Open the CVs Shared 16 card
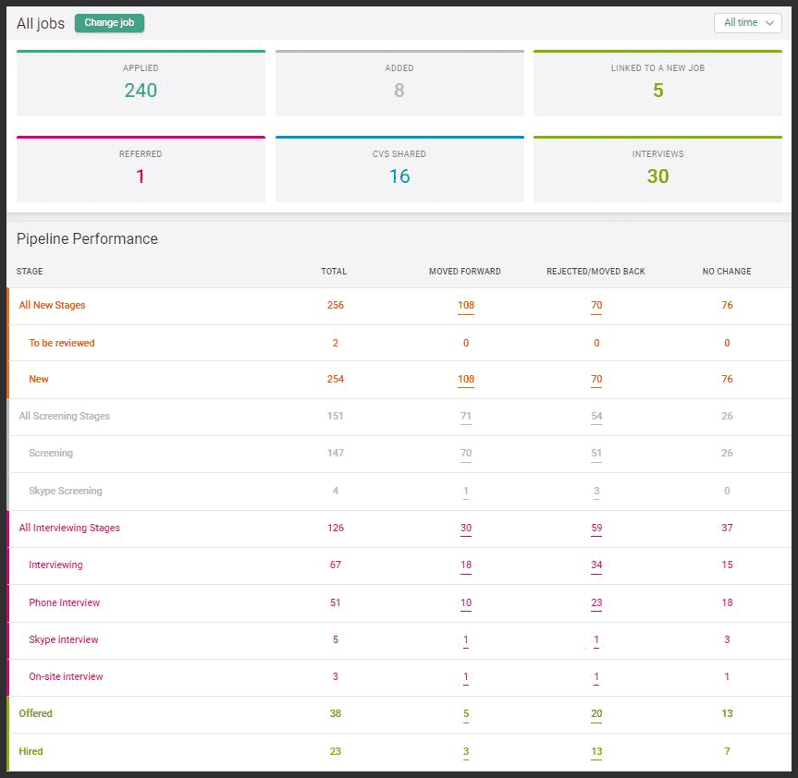 point(399,169)
